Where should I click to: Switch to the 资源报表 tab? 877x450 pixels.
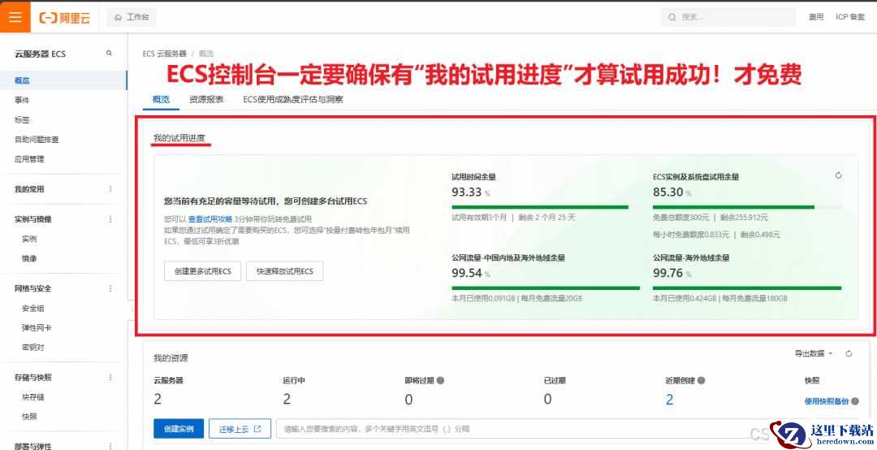[x=206, y=100]
